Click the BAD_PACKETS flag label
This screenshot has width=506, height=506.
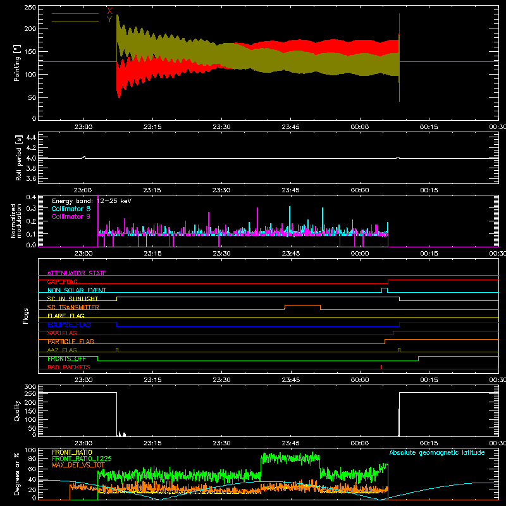pos(69,367)
